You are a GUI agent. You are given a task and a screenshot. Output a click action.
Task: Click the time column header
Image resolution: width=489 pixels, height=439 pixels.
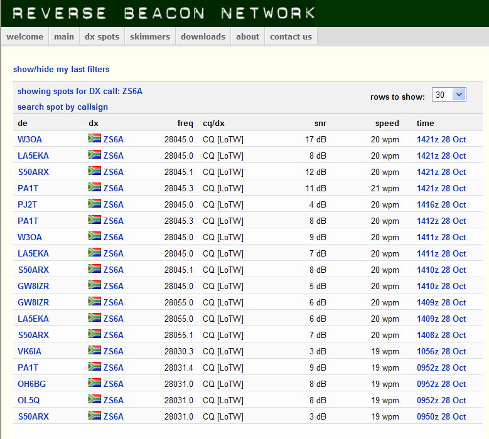click(x=426, y=124)
